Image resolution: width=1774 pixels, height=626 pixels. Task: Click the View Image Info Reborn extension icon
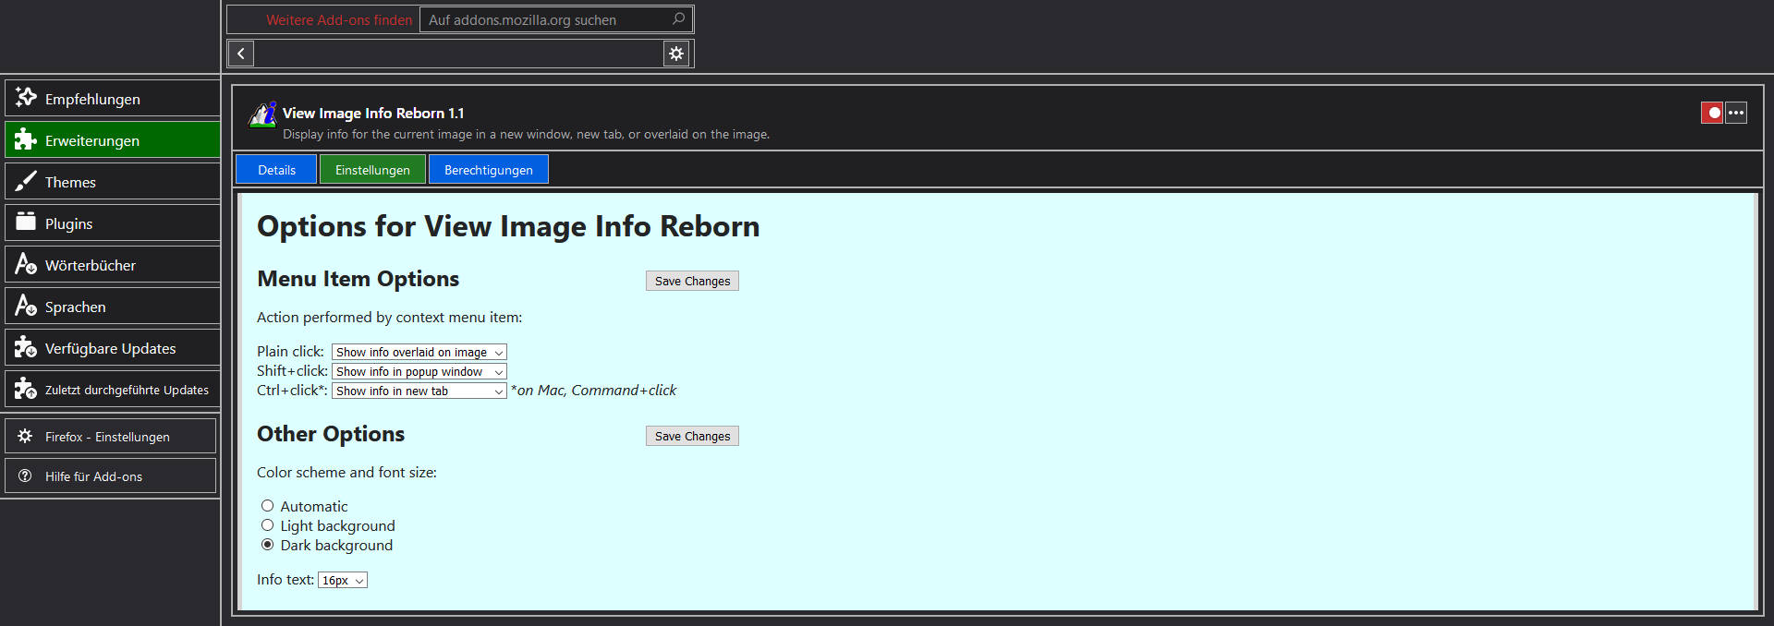click(x=262, y=114)
